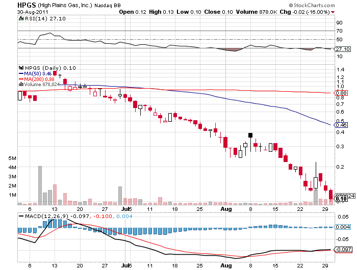
Task: Click the tallest gray volume bar near 4M
Action: (40, 185)
